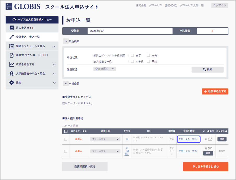Click the お申込一覧 page heading
The image size is (236, 180).
point(78,20)
